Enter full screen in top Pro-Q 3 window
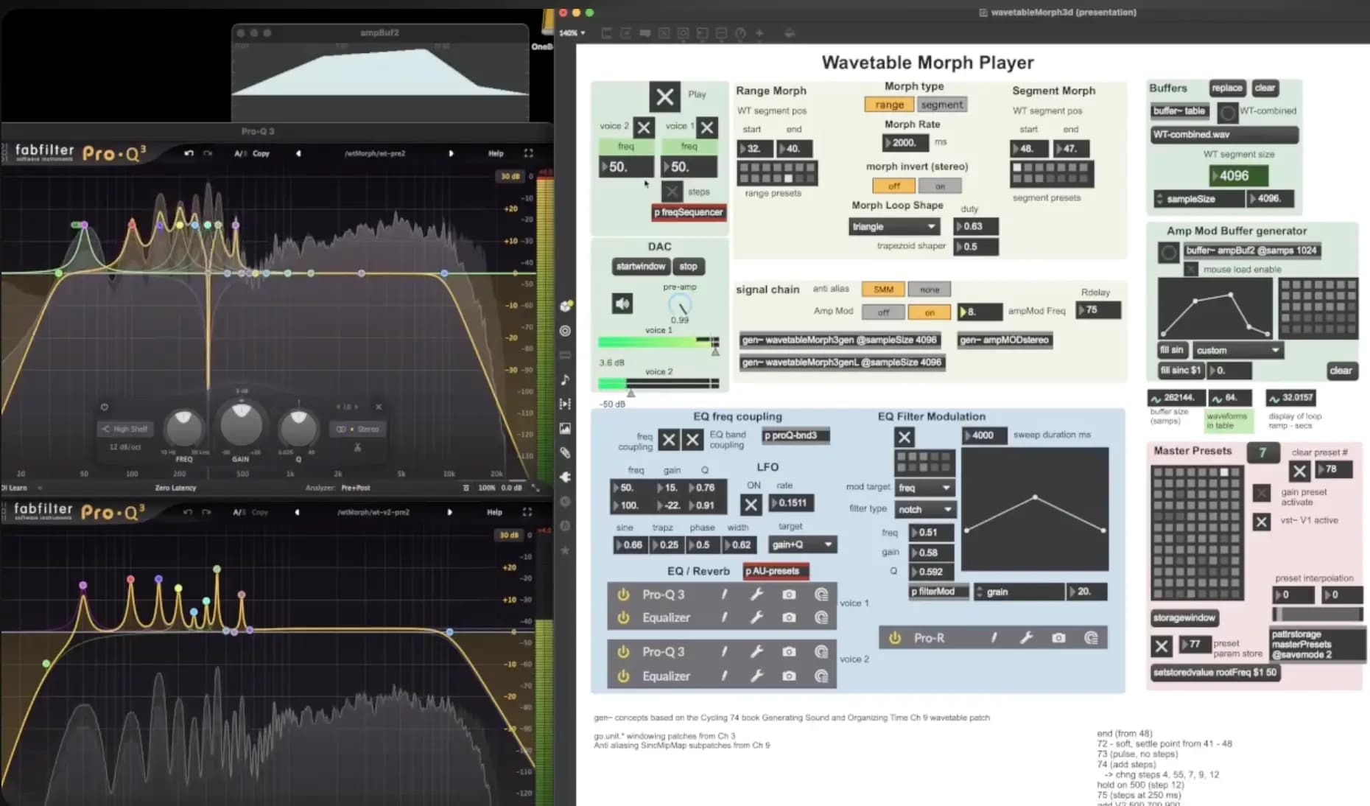Viewport: 1370px width, 806px height. [x=528, y=153]
